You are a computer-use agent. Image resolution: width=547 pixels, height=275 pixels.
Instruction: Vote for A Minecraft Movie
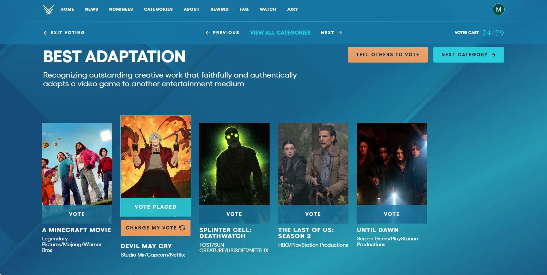pos(77,214)
